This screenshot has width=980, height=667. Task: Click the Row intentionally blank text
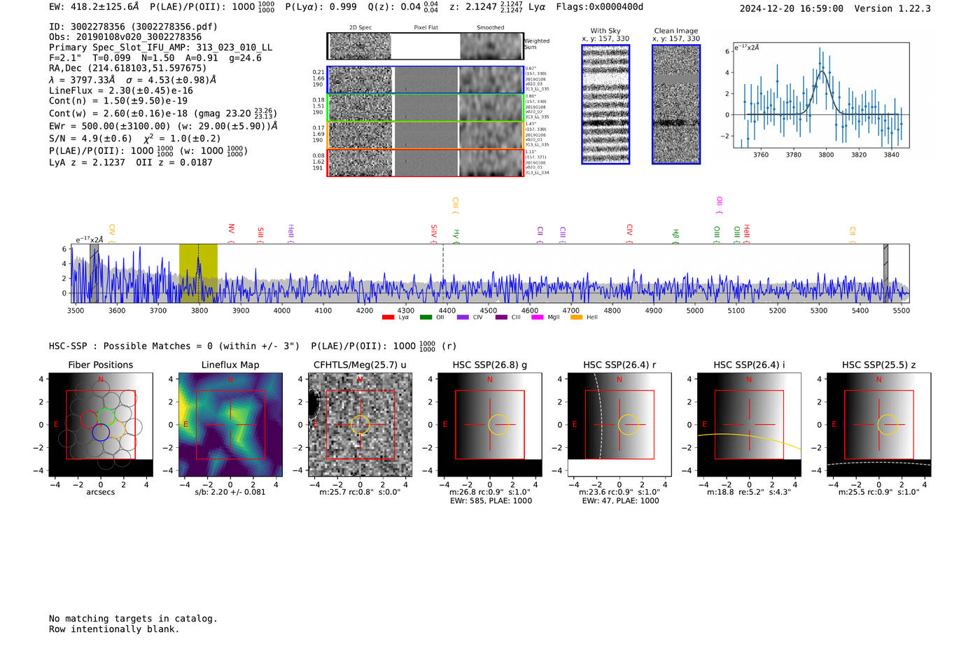(x=114, y=629)
